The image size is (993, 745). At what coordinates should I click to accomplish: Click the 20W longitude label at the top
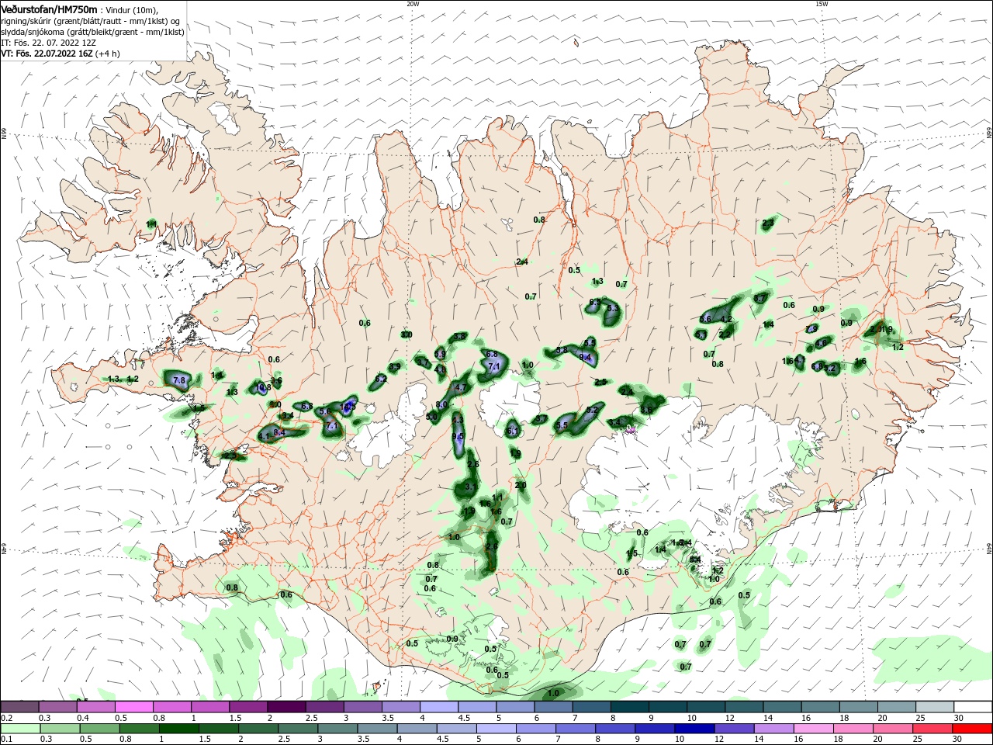[413, 4]
